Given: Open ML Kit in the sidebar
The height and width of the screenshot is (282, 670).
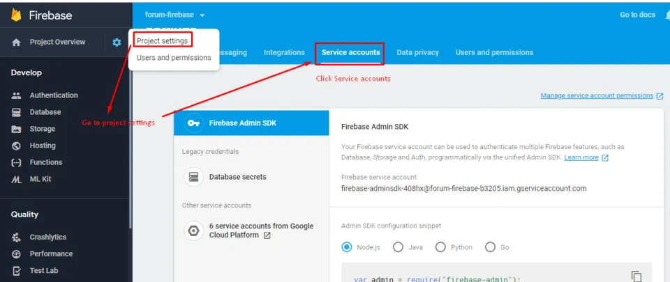Looking at the screenshot, I should click(x=40, y=180).
